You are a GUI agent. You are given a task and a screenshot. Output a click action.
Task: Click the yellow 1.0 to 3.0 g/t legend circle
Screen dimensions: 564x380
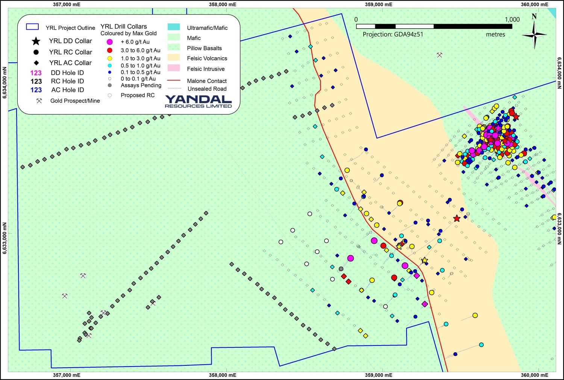(110, 59)
